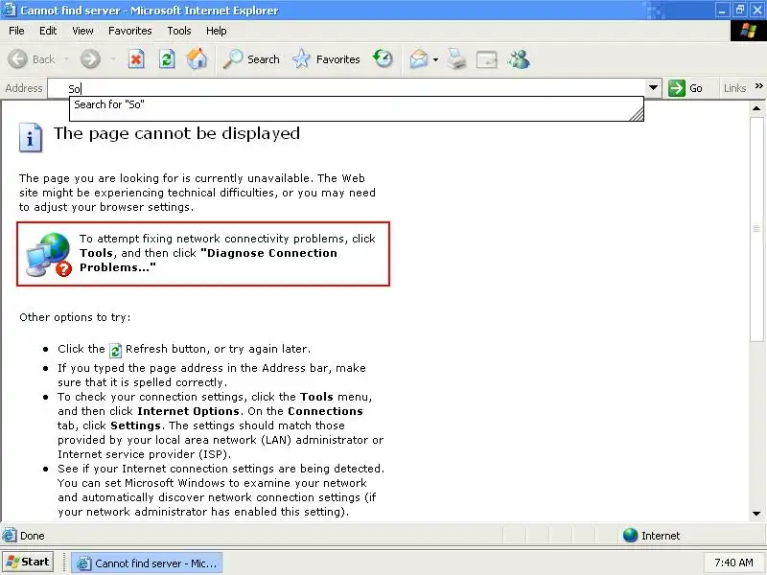Click the scrollbar down arrow
This screenshot has width=767, height=575.
[756, 514]
